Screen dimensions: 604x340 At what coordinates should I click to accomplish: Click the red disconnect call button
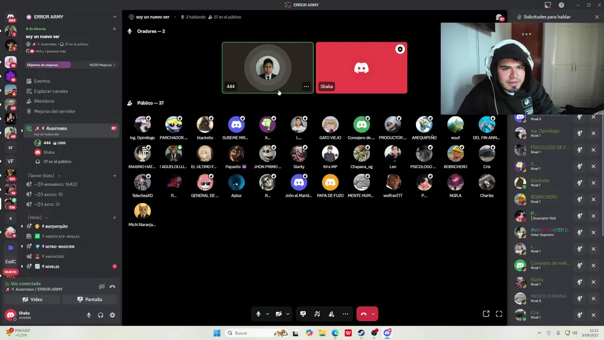pos(363,314)
